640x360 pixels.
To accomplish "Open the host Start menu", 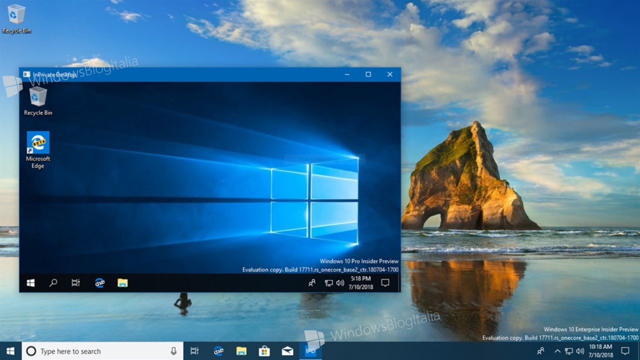I will [x=10, y=351].
